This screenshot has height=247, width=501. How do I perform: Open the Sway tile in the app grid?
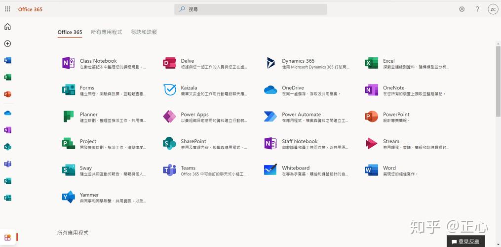pyautogui.click(x=104, y=170)
